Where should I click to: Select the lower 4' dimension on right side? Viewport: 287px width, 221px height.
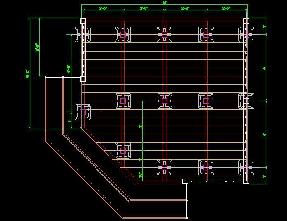(264, 134)
